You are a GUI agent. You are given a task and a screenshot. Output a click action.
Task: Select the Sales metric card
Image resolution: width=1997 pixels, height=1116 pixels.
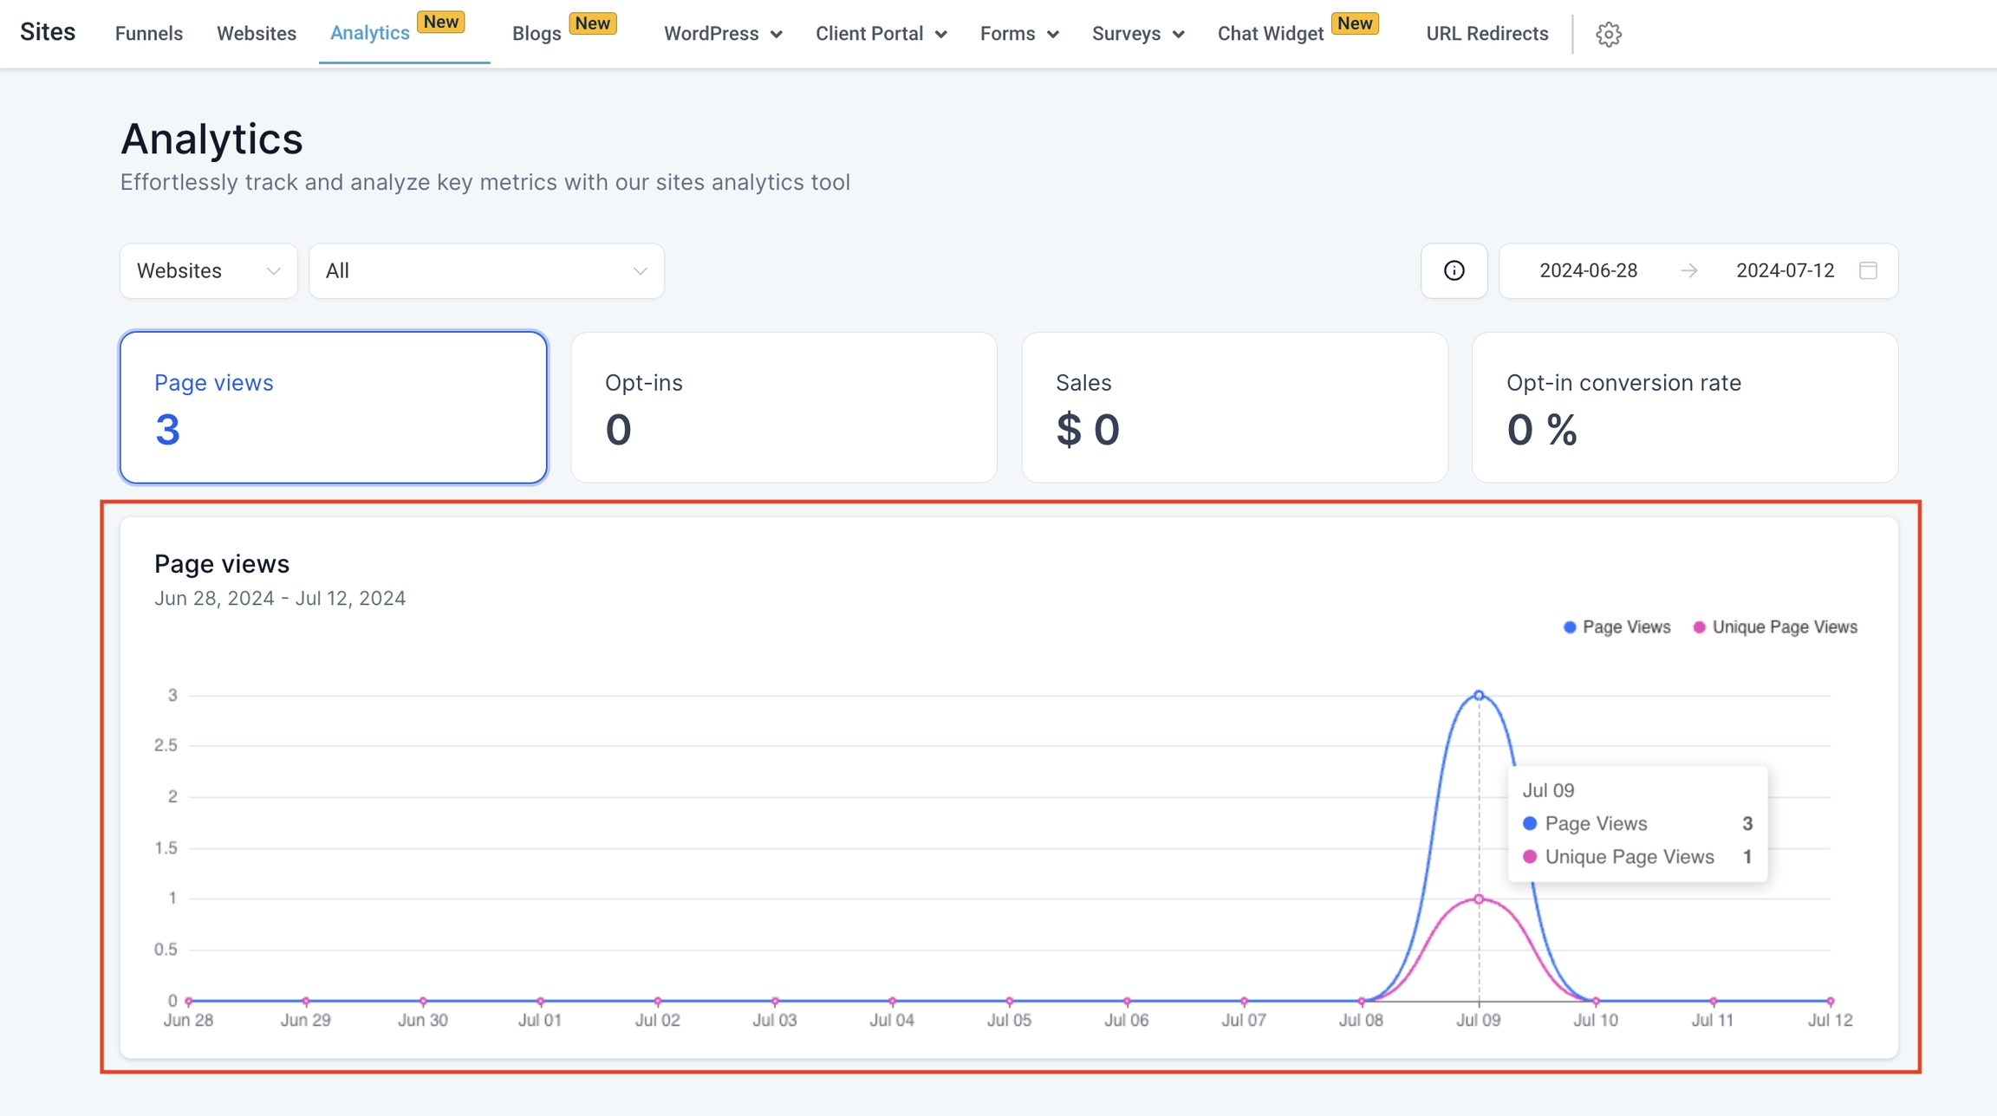1234,407
